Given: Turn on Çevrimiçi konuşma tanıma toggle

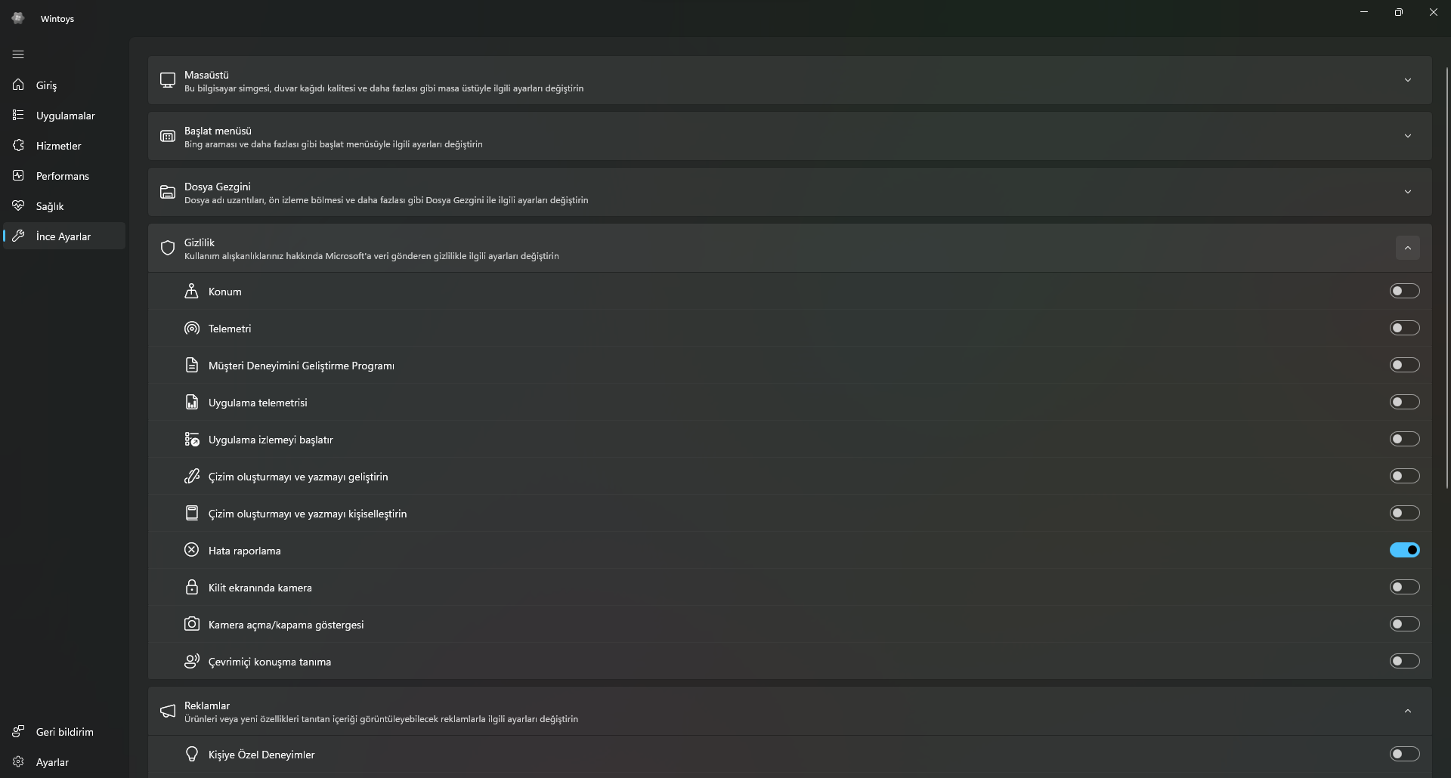Looking at the screenshot, I should pos(1404,662).
